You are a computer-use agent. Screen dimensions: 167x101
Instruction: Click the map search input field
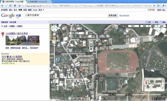65,15
